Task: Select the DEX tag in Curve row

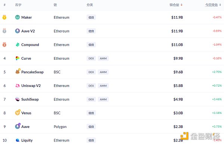Action: [91, 58]
